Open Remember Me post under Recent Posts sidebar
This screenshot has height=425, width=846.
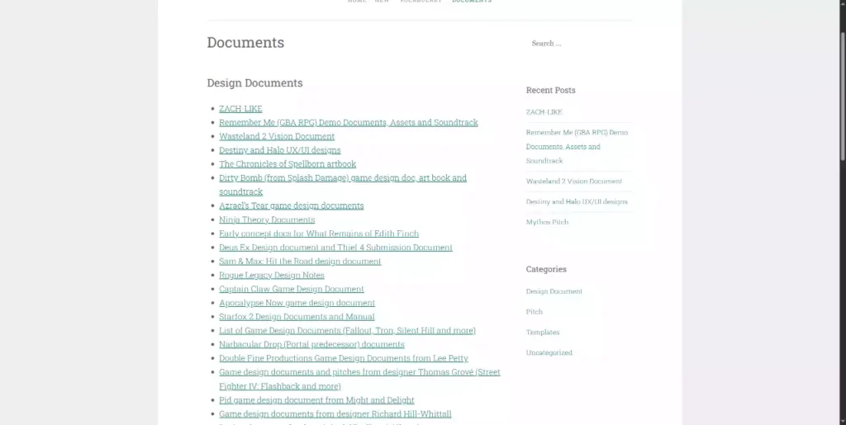coord(577,147)
